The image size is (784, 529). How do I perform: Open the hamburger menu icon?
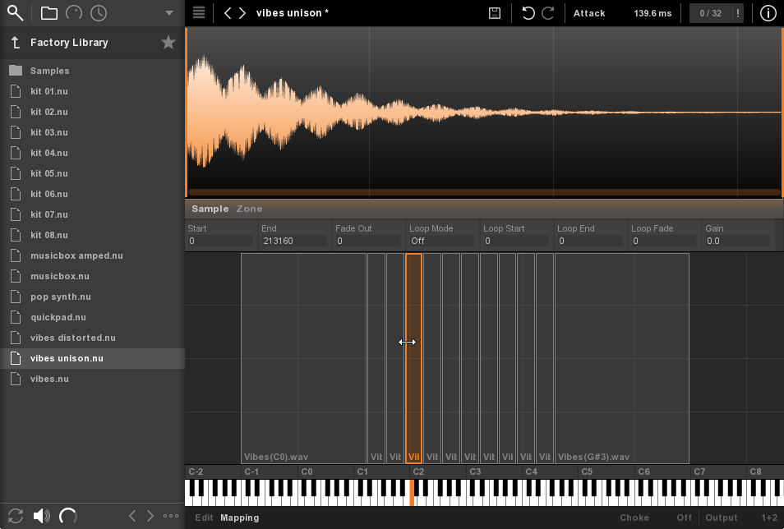[198, 13]
